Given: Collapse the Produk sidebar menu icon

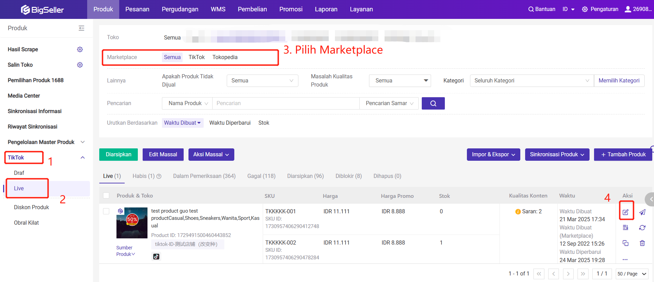Looking at the screenshot, I should (x=81, y=28).
